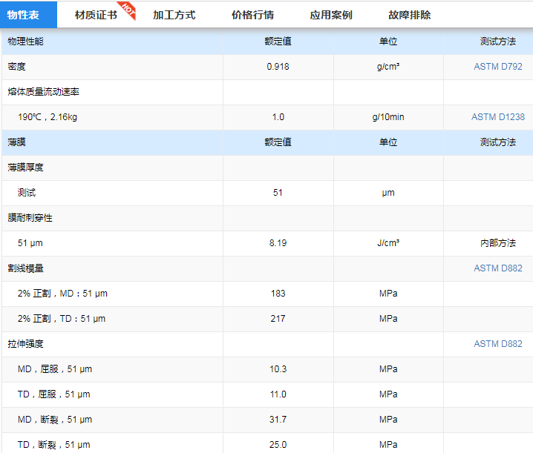Select the MD 断裂 value 31.7
Viewport: 533px width, 453px height.
278,420
